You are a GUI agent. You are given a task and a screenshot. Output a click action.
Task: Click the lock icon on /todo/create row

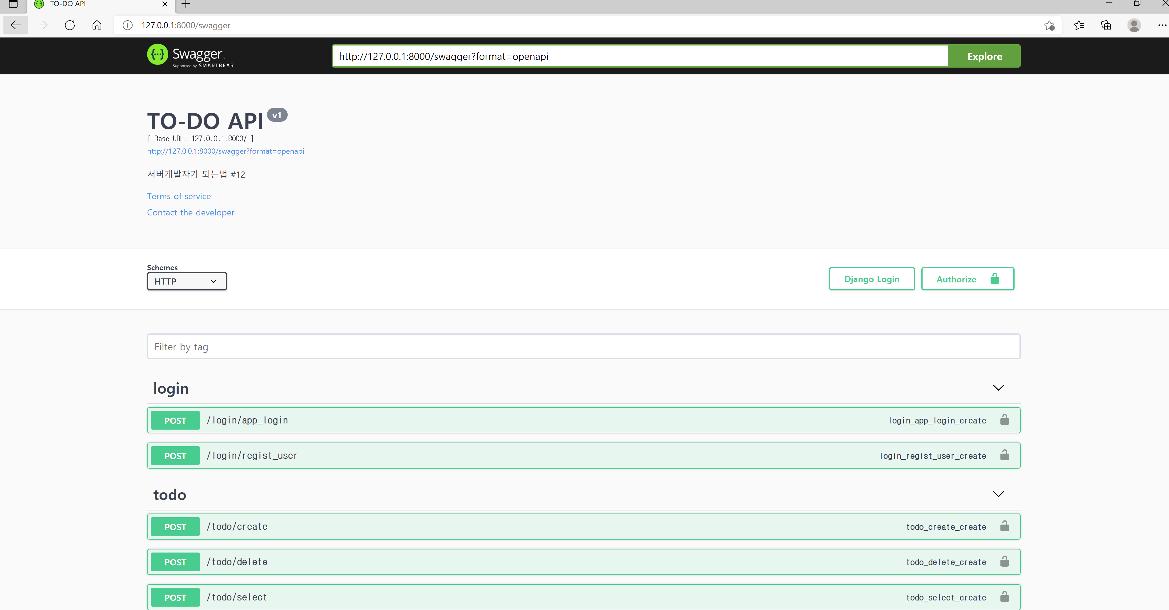click(1004, 526)
